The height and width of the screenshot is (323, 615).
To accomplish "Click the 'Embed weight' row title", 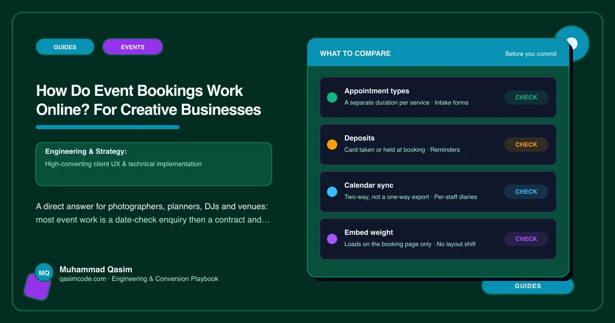I will [x=369, y=233].
